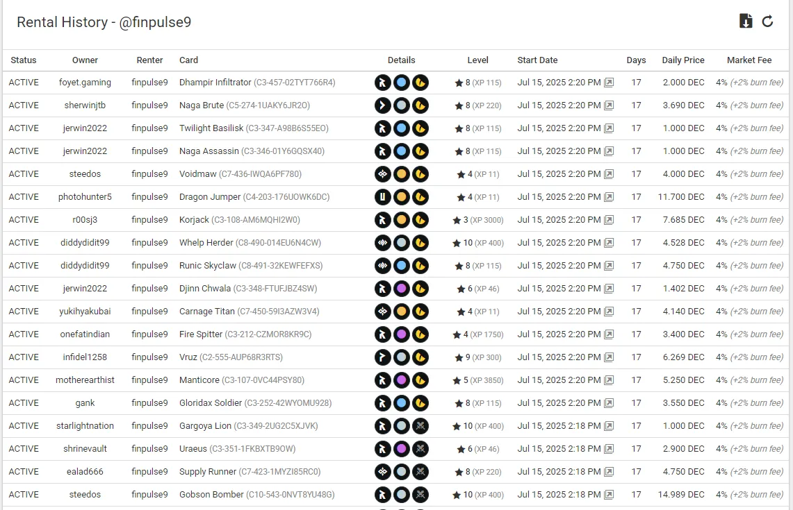
Task: Click the Status column header
Action: pos(23,60)
